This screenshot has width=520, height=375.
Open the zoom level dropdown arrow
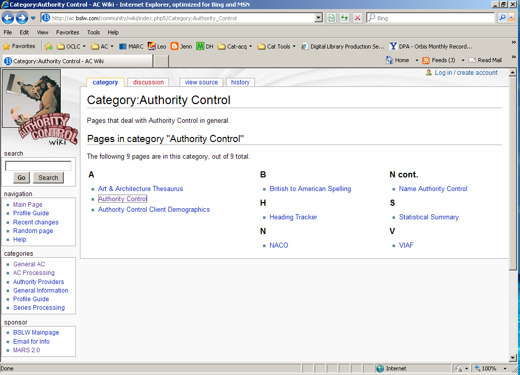[505, 368]
